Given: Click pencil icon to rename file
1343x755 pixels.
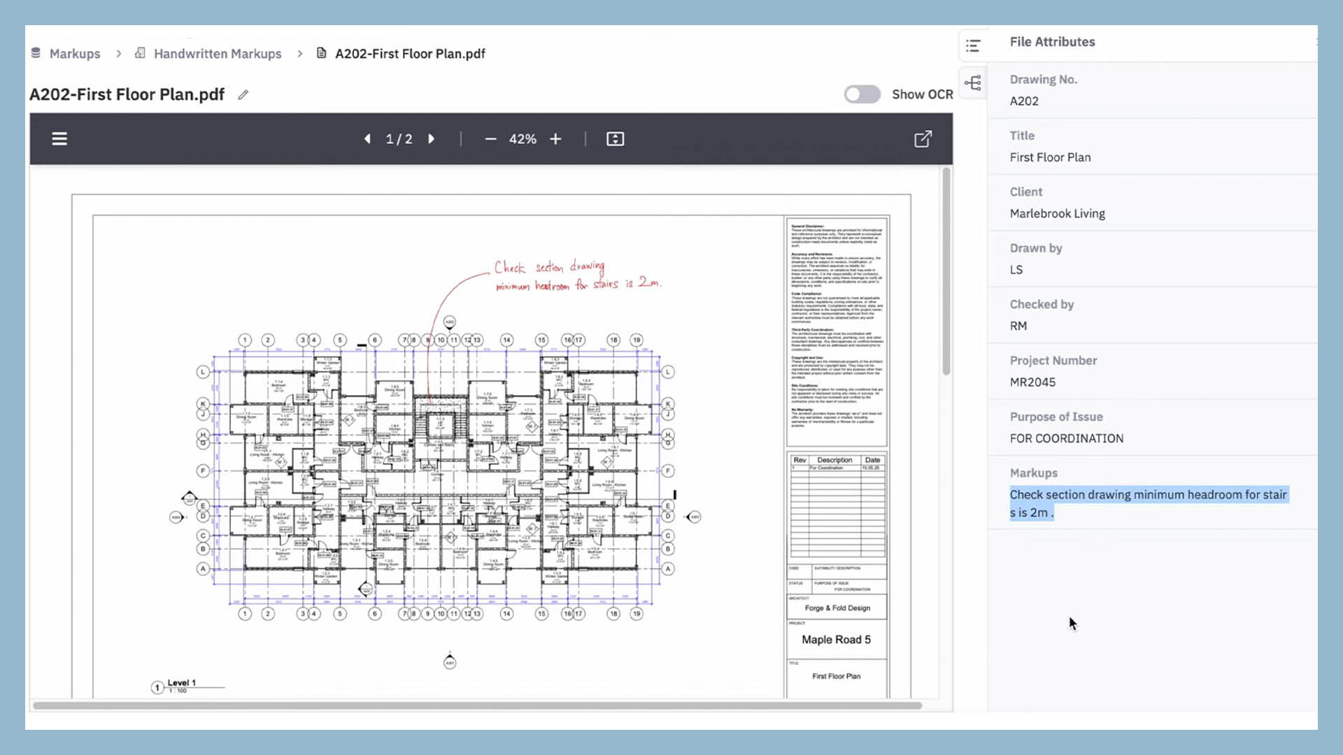Looking at the screenshot, I should [243, 95].
